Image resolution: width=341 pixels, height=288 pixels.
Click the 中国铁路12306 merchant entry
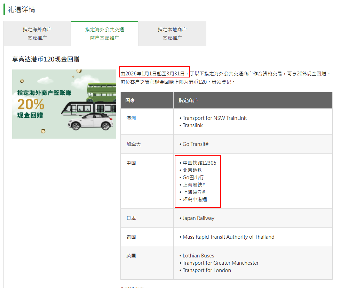pos(199,163)
